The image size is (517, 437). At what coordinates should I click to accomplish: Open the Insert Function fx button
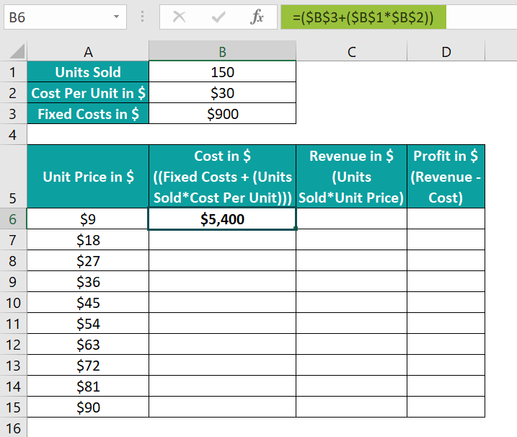click(257, 17)
